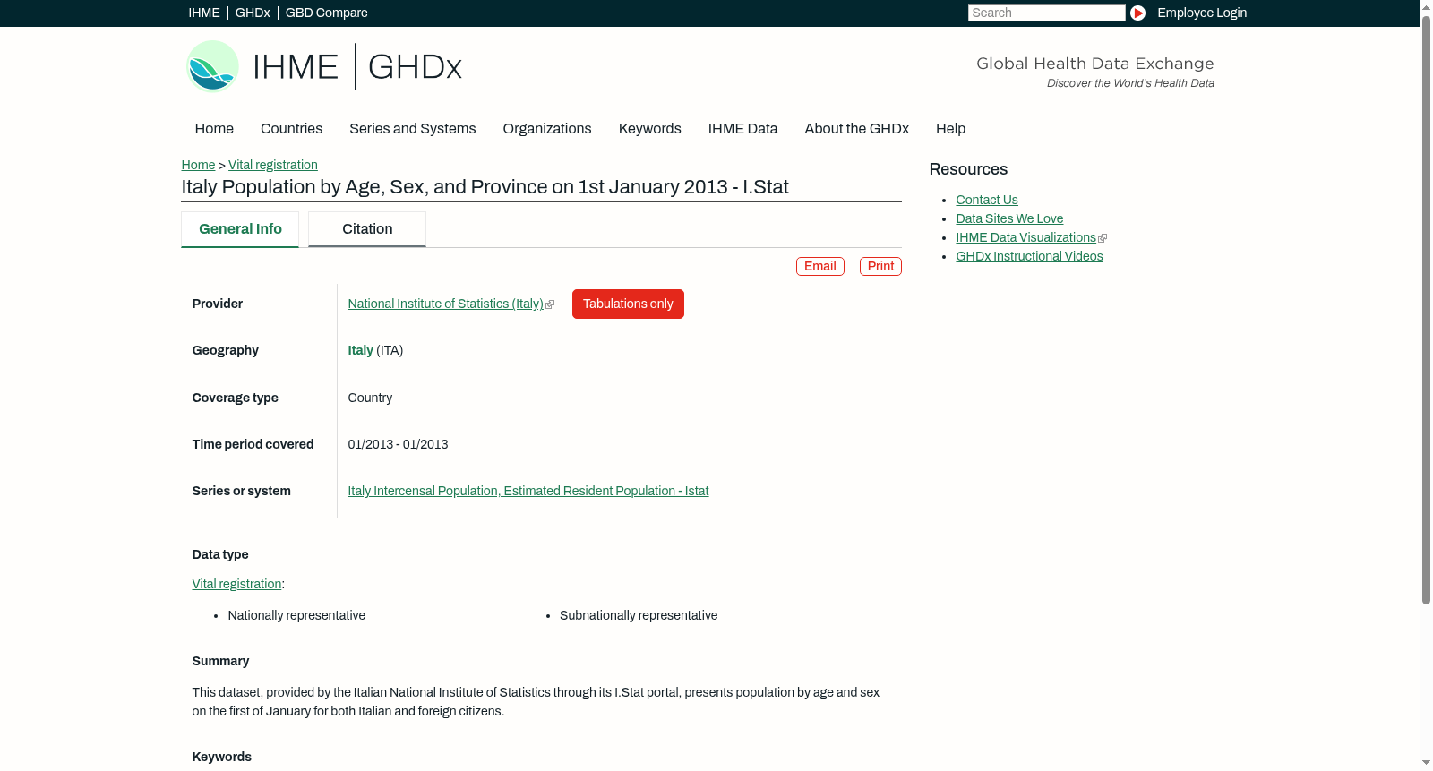The height and width of the screenshot is (771, 1433).
Task: Click the red Tabulations only button
Action: pyautogui.click(x=628, y=304)
